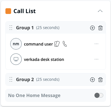
Task: Click the phone call icon beside command user
Action: click(65, 44)
